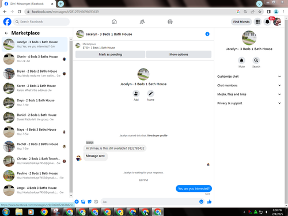Click the Search Facebook field
Screen dimensions: 288x216
pyautogui.click(x=41, y=22)
